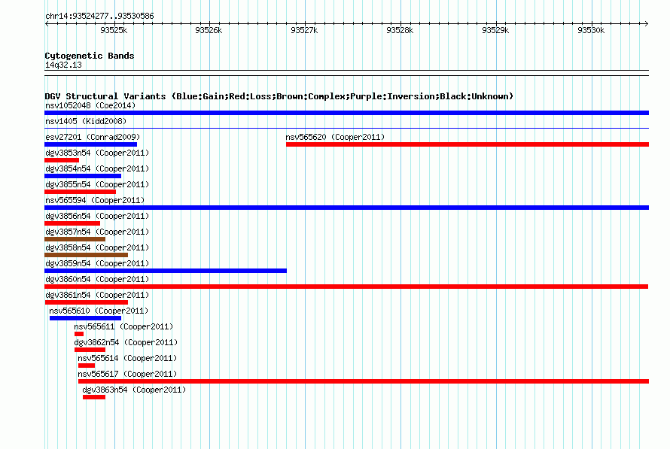Viewport: 670px width, 449px height.
Task: Open dgv3863n54 (Cooper2011) label
Action: pyautogui.click(x=134, y=390)
